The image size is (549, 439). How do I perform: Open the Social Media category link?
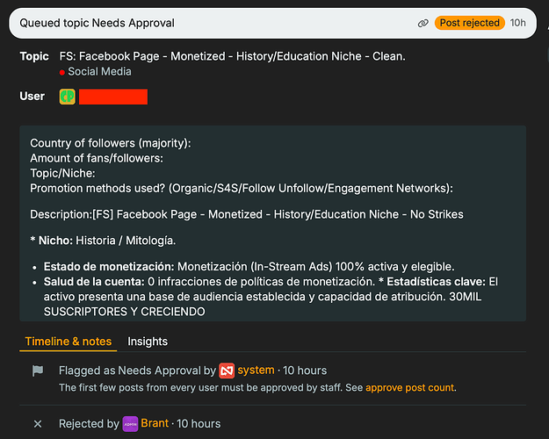pos(99,72)
